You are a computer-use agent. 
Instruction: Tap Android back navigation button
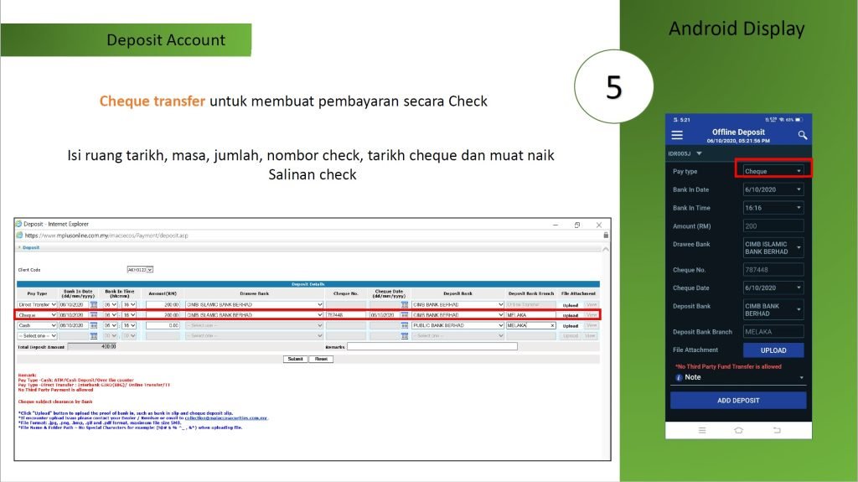[x=777, y=431]
